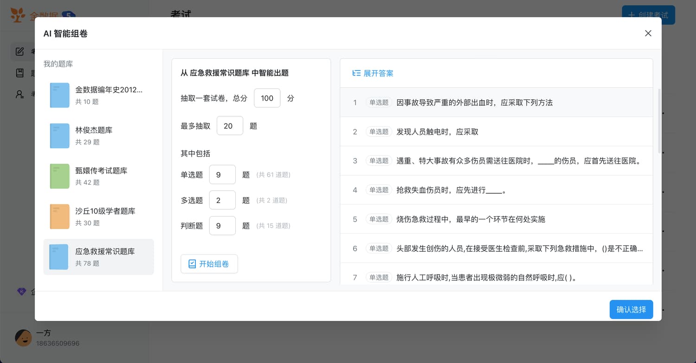
Task: Click the 金数据编年史 question bank book icon
Action: click(59, 95)
